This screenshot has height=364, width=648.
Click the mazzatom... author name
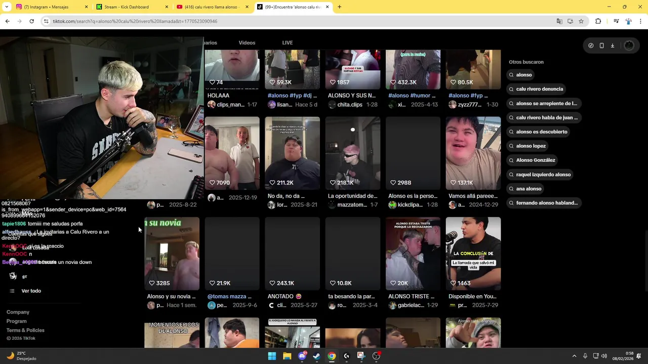tap(352, 205)
